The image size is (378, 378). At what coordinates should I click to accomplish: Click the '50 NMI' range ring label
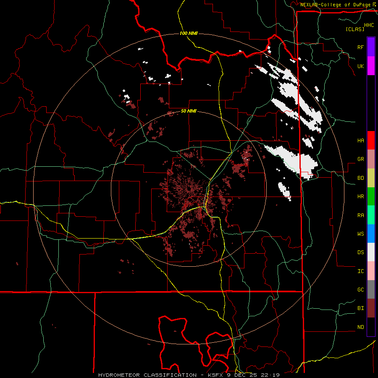(x=189, y=111)
